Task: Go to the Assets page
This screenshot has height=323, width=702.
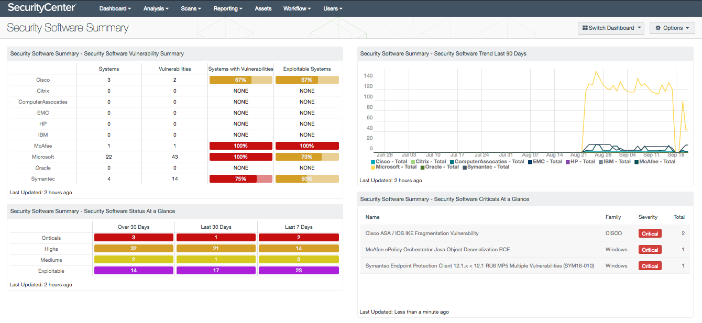Action: (x=263, y=8)
